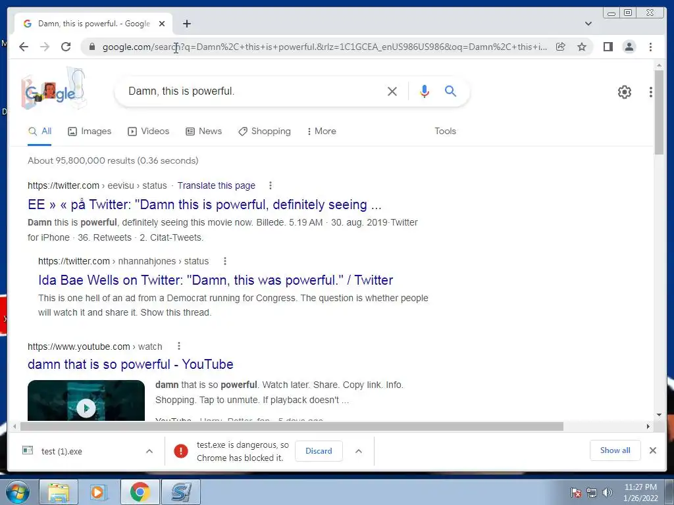This screenshot has width=674, height=505.
Task: View site information lock icon
Action: click(91, 47)
